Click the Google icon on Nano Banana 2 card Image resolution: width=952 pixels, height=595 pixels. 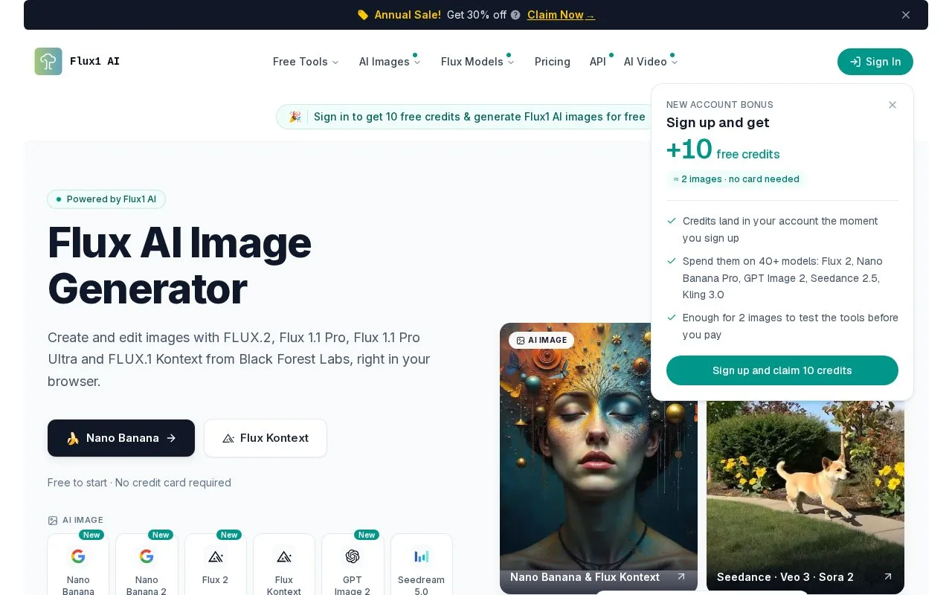coord(147,556)
